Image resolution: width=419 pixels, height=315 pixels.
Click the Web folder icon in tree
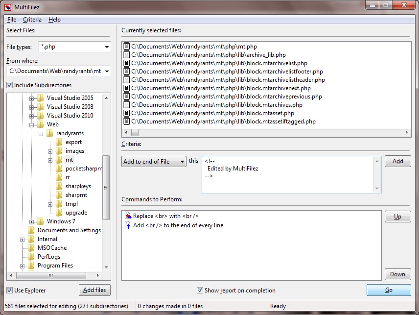tap(40, 124)
